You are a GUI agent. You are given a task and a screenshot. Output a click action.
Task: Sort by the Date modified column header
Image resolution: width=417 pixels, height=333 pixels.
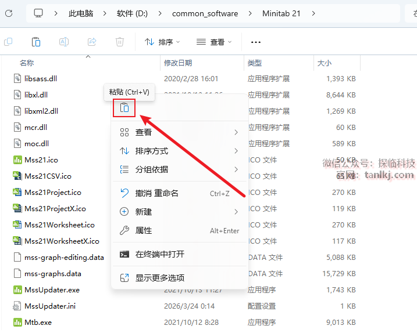pyautogui.click(x=178, y=63)
